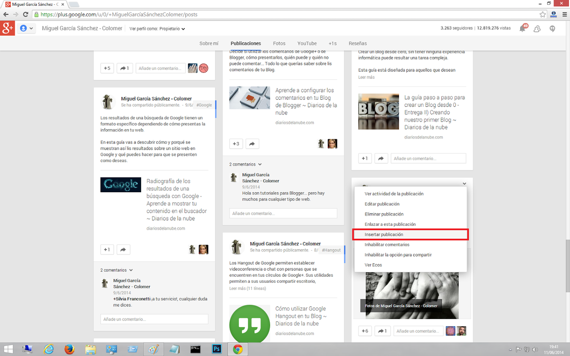Click the add people icon in header

pyautogui.click(x=537, y=28)
